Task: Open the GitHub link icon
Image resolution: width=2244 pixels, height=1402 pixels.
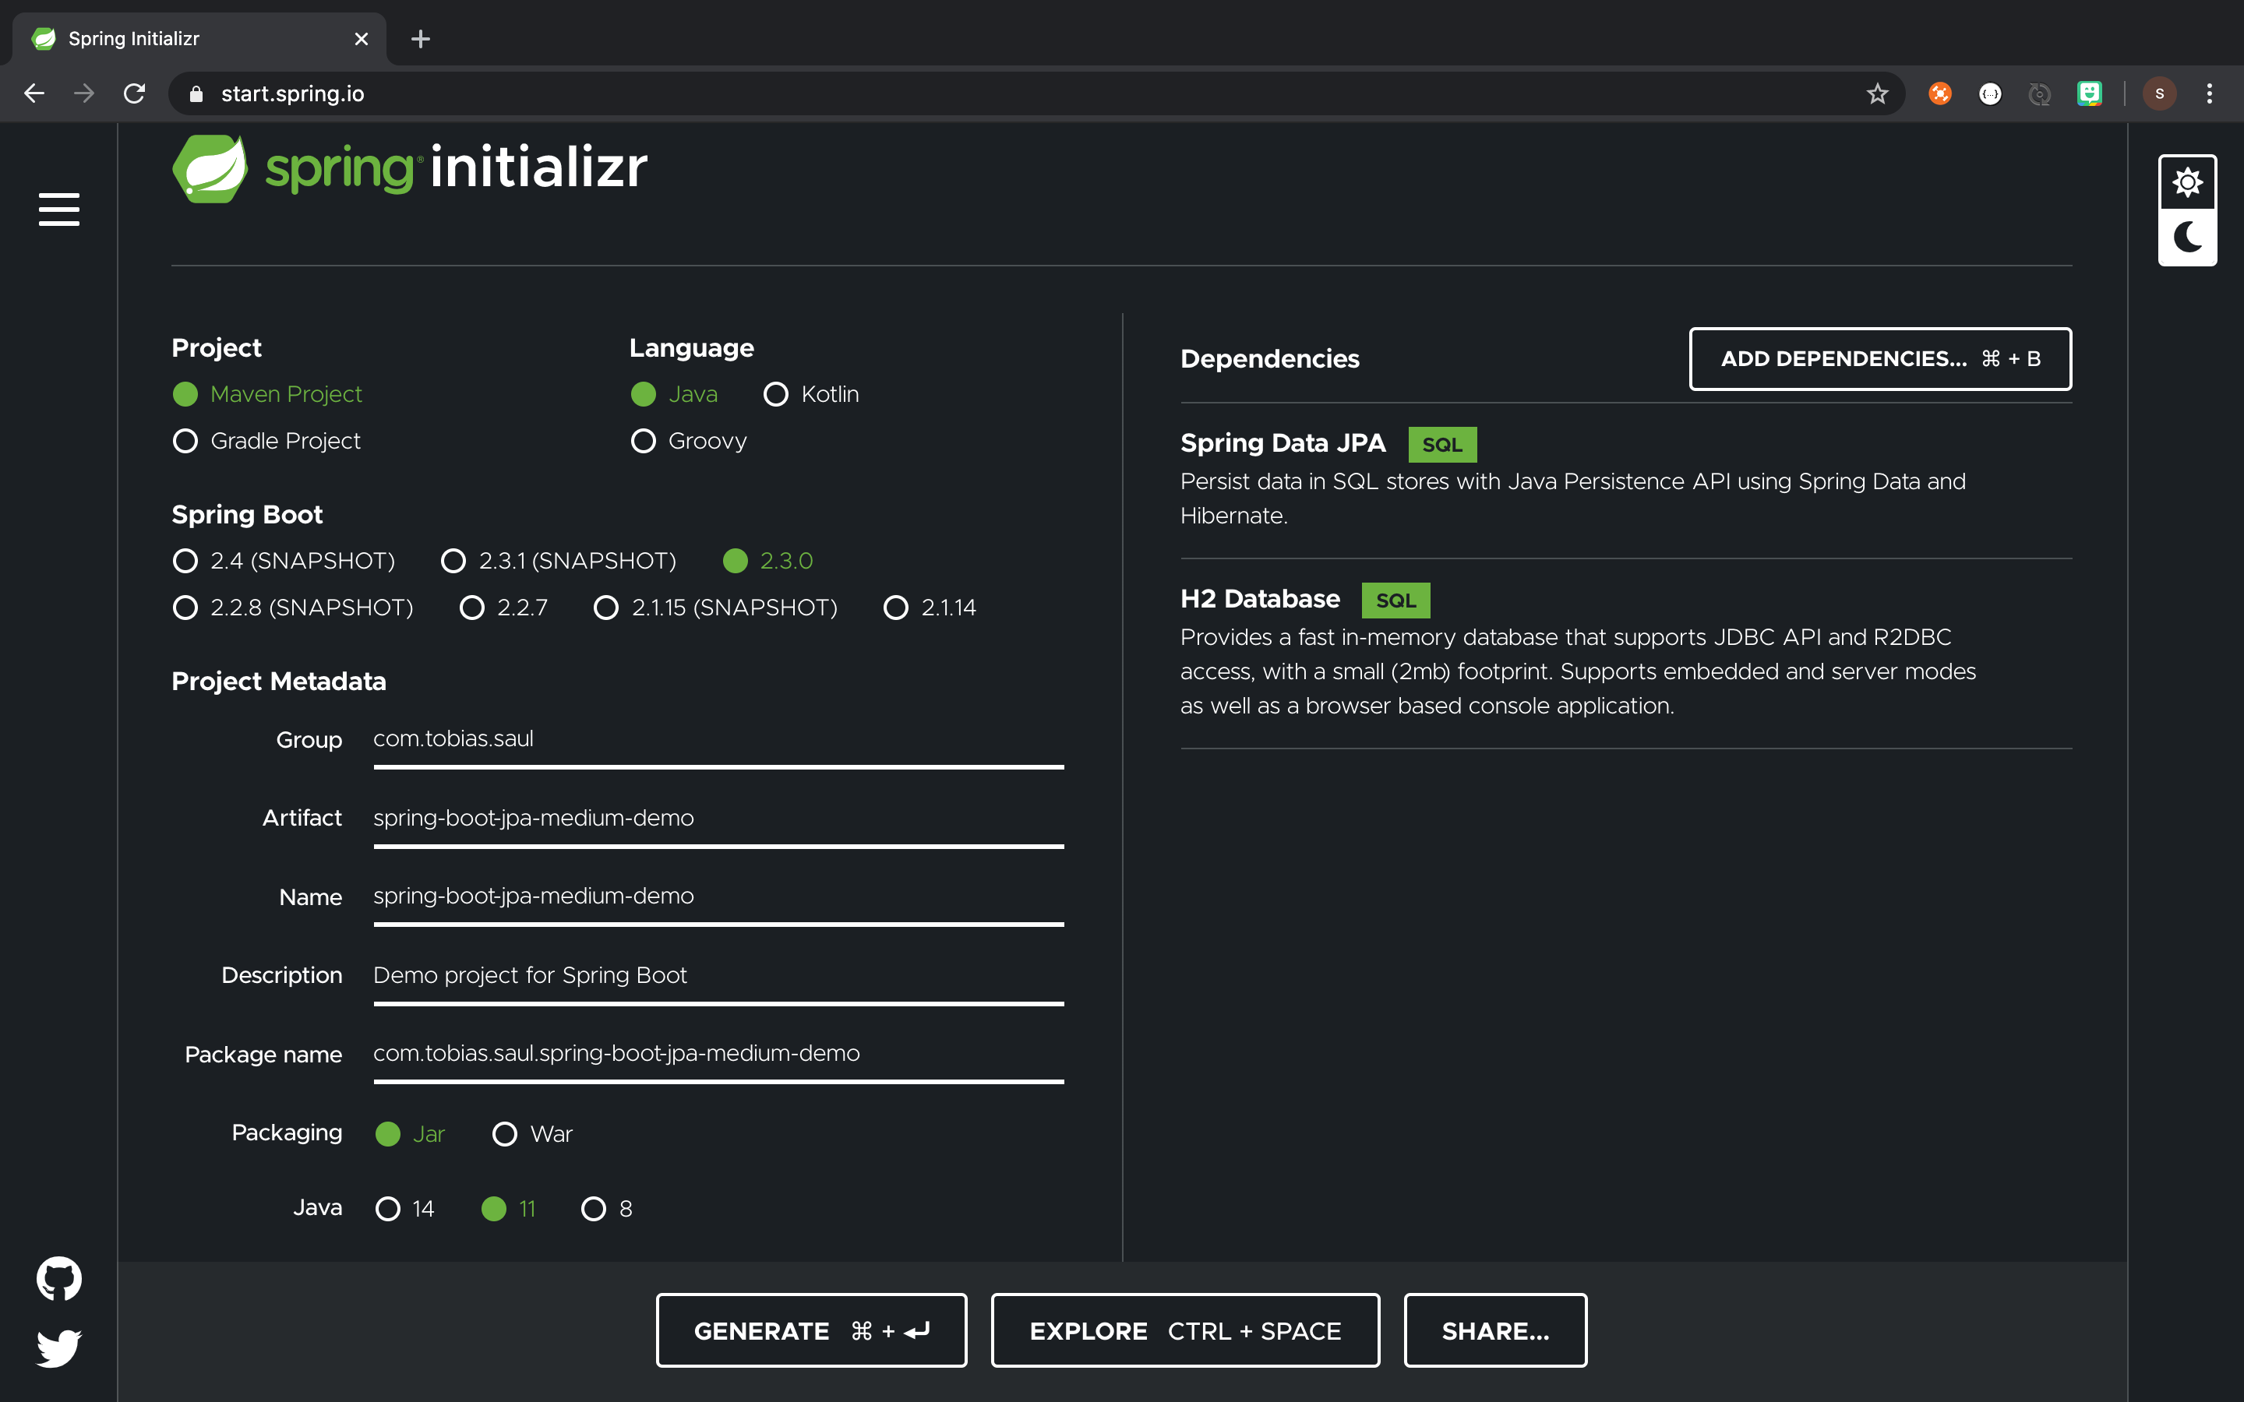Action: [x=58, y=1279]
